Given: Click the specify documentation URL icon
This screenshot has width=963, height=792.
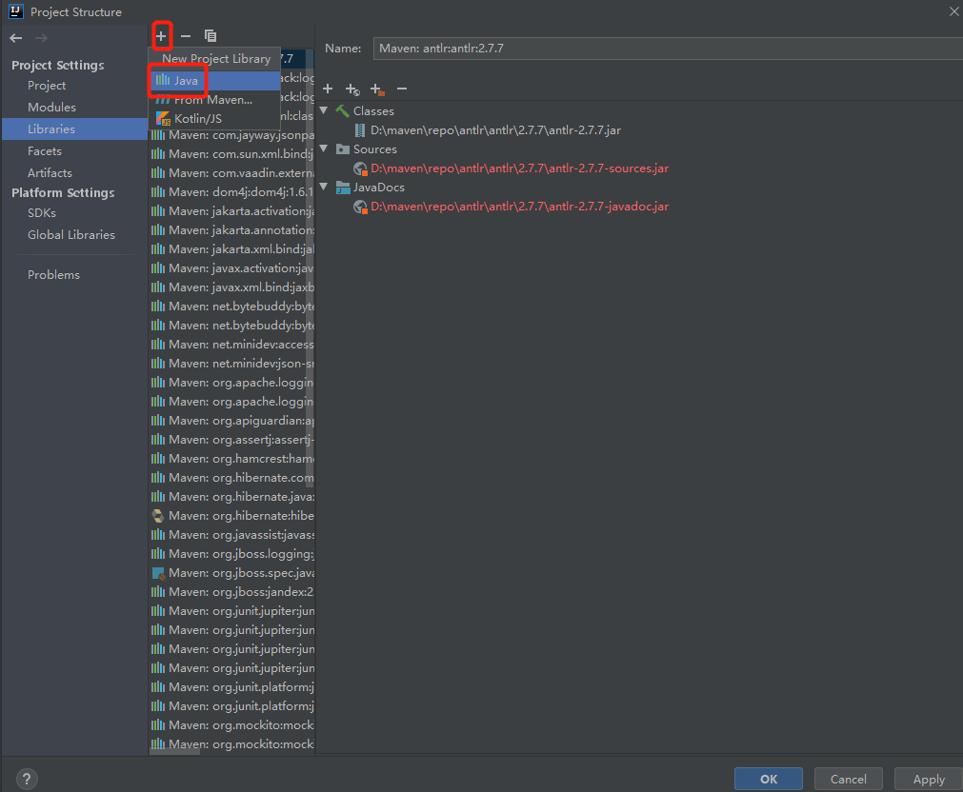Looking at the screenshot, I should pos(352,89).
